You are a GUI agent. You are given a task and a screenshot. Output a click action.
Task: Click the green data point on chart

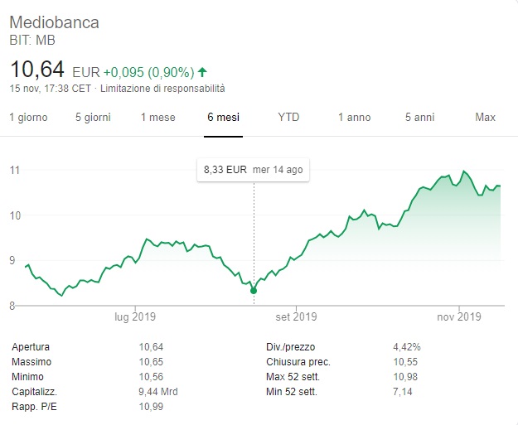[x=254, y=291]
